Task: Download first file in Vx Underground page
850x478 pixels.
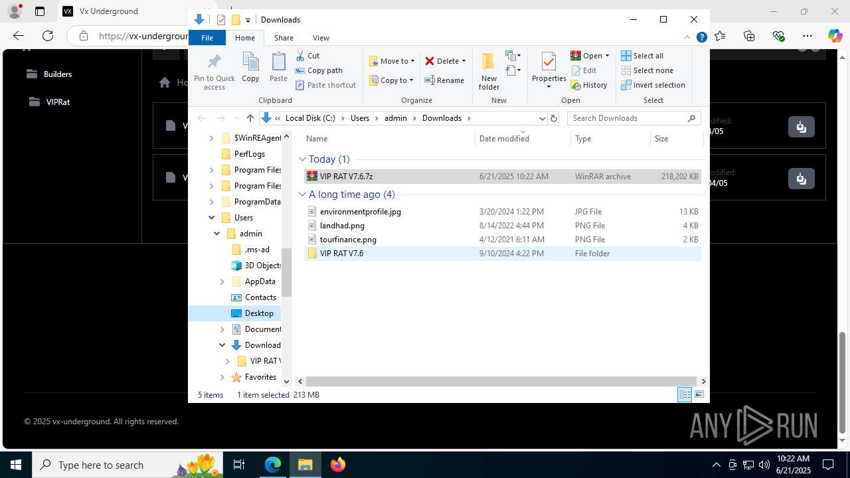Action: (802, 126)
